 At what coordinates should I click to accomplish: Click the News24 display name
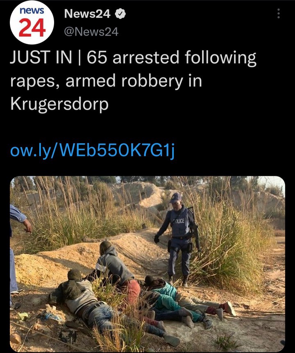(87, 14)
